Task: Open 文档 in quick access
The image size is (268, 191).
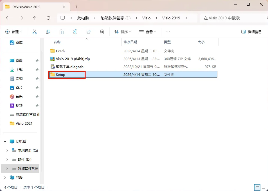Action: [x=16, y=79]
